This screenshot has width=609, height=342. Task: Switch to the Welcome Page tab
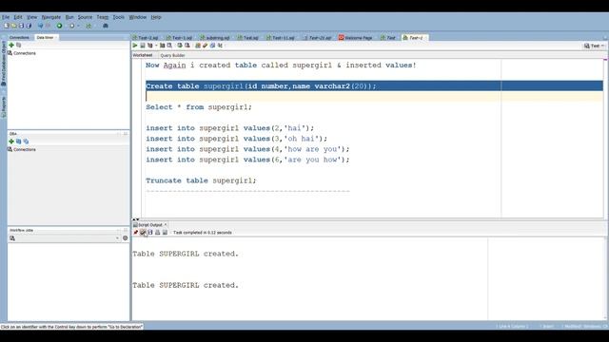pos(355,38)
